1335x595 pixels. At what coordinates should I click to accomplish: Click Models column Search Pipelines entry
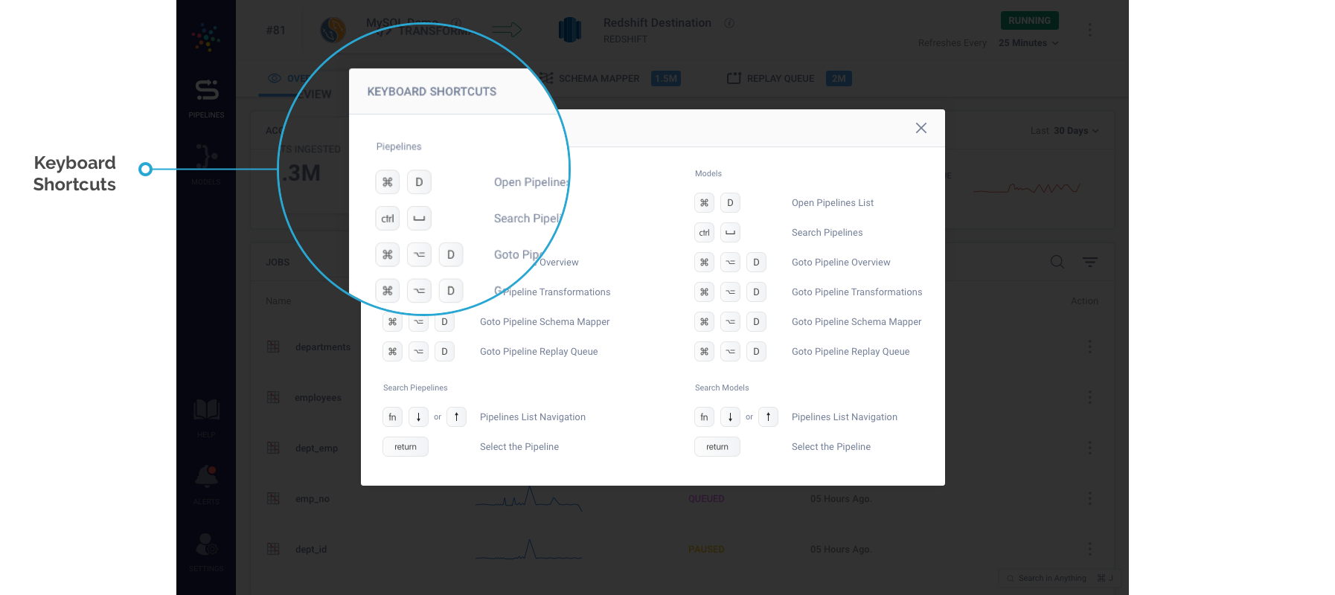(827, 233)
